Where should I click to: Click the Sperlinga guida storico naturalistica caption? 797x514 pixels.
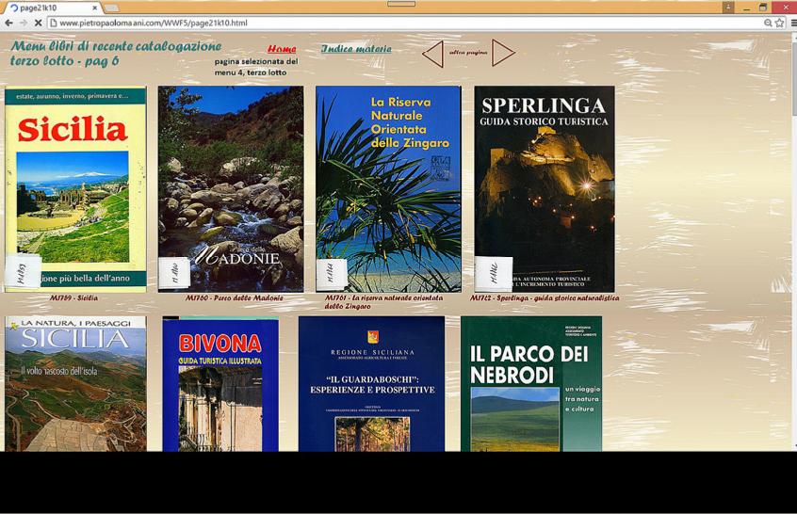545,298
